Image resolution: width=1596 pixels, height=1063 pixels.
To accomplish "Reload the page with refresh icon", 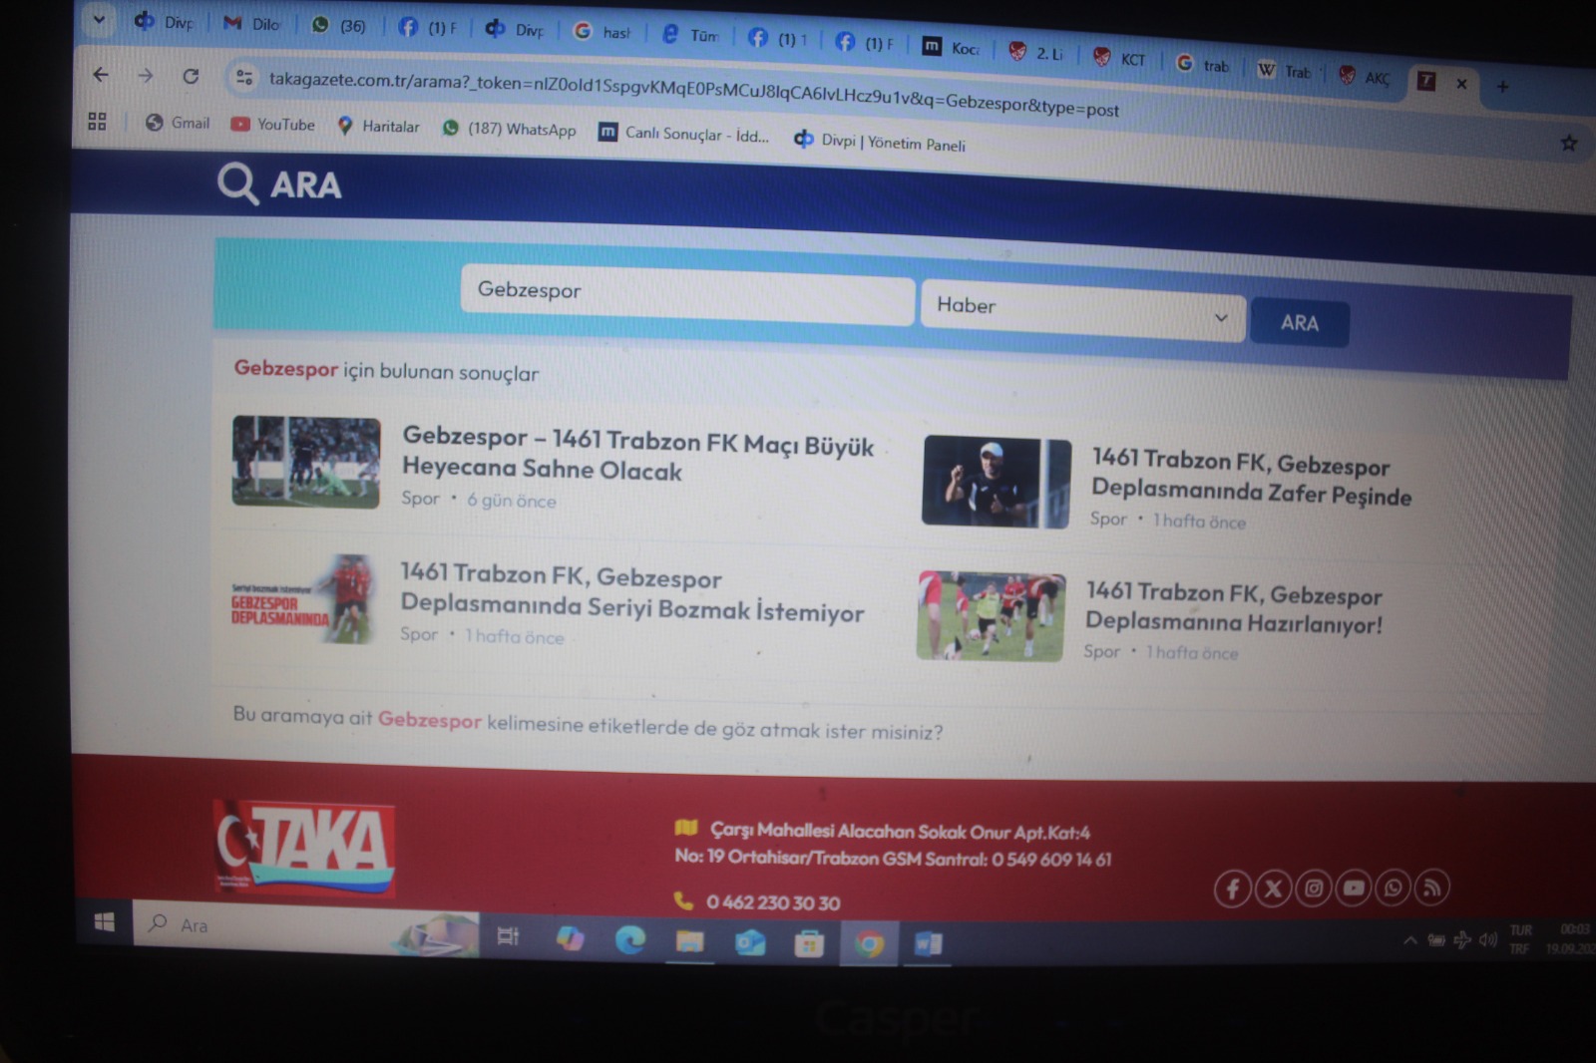I will point(191,76).
